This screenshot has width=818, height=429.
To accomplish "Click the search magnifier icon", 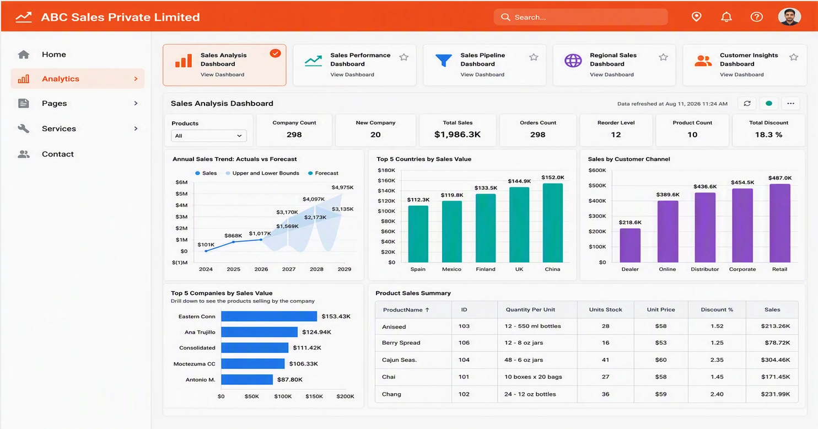I will 505,17.
